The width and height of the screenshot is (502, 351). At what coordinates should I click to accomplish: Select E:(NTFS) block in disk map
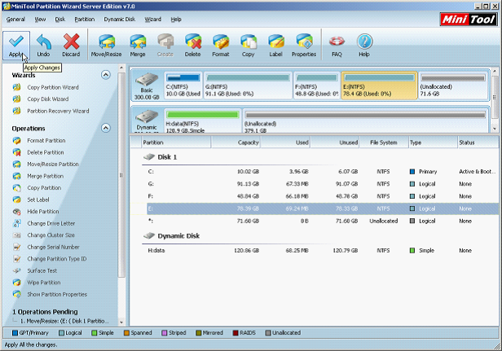[x=380, y=86]
